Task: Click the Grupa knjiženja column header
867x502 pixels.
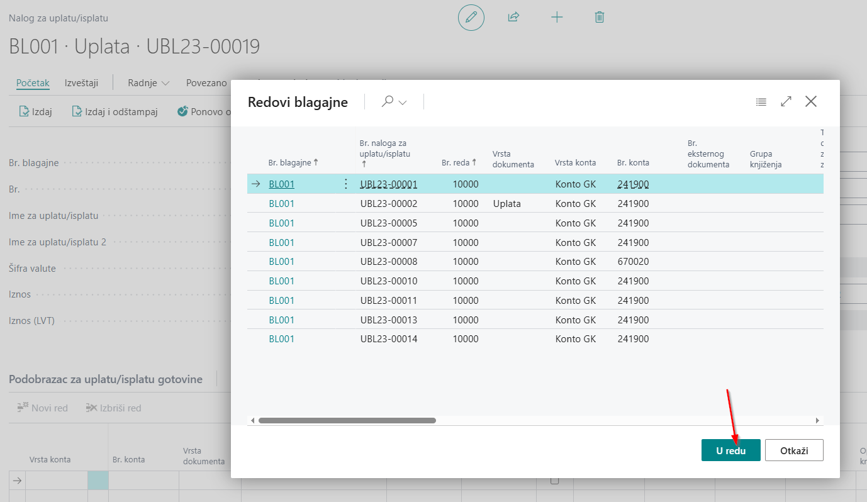Action: 766,159
